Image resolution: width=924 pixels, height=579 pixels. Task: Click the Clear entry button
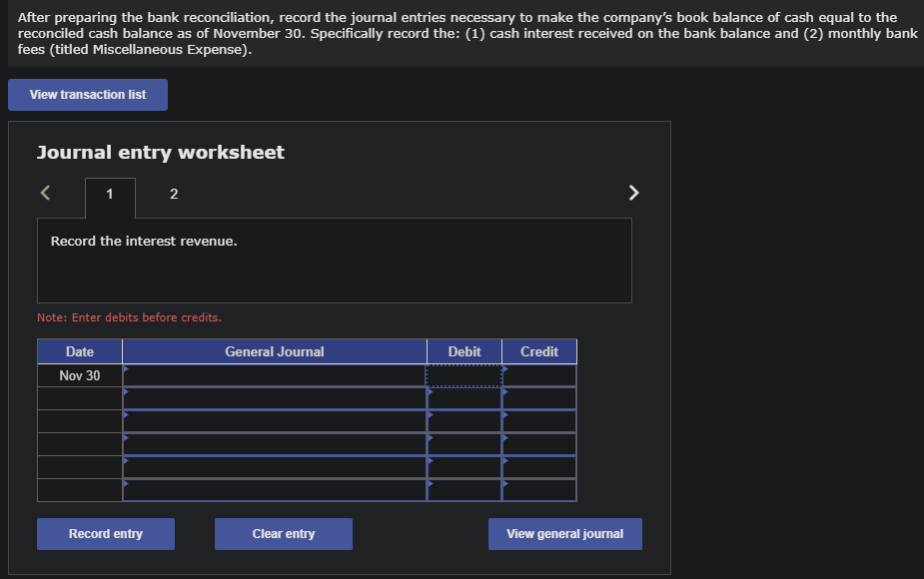tap(283, 533)
